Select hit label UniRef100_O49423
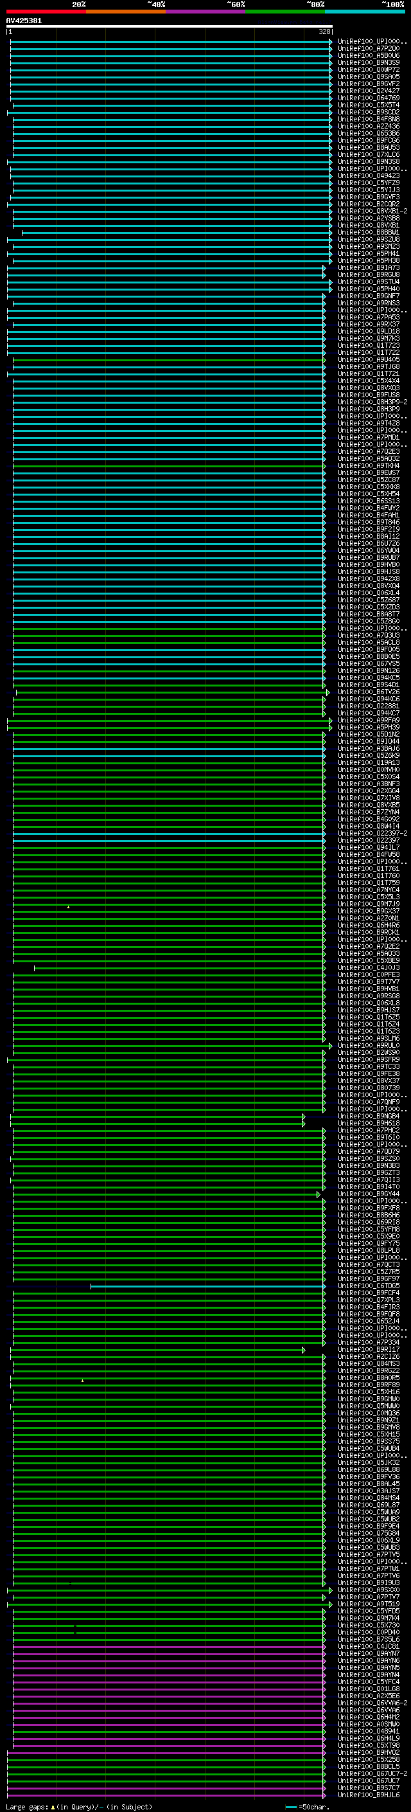The width and height of the screenshot is (411, 1812). pos(369,176)
